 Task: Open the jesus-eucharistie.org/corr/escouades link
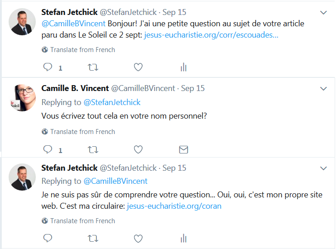pos(211,35)
